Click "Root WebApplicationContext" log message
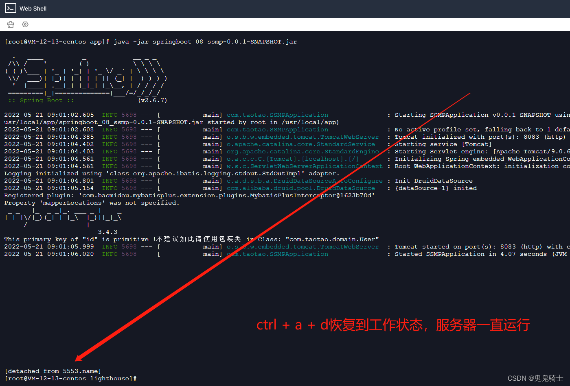The height and width of the screenshot is (386, 570). (x=482, y=166)
